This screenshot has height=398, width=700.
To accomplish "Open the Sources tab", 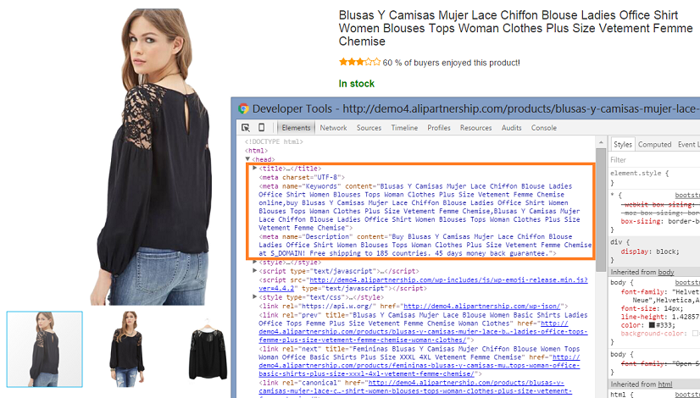I will (369, 128).
